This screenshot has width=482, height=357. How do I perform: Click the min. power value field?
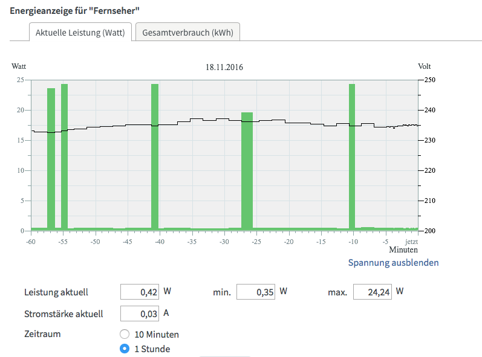click(x=255, y=292)
